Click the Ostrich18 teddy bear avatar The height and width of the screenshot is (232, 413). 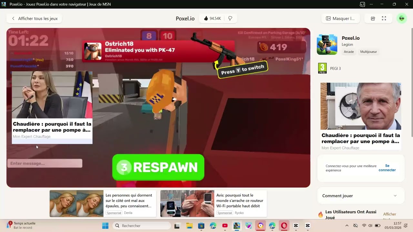pyautogui.click(x=93, y=51)
